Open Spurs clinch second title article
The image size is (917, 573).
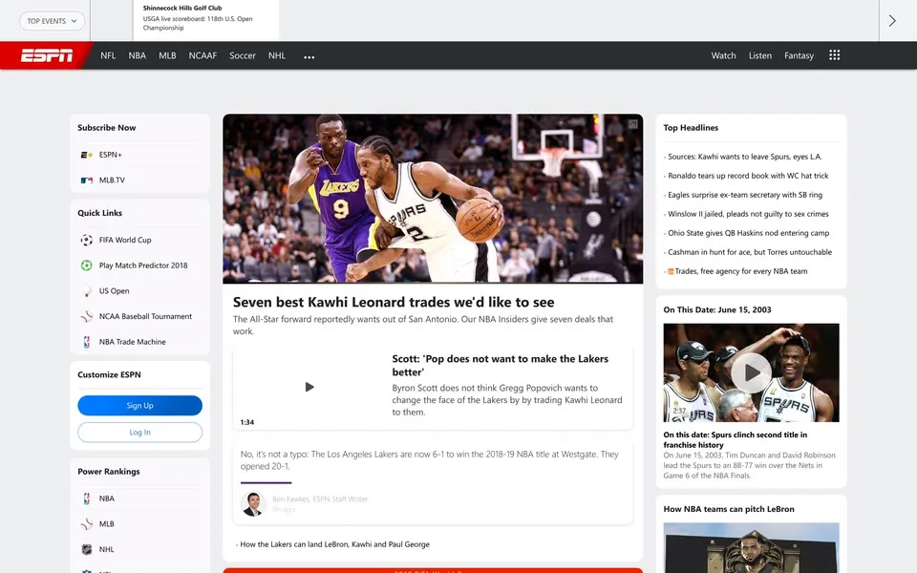pyautogui.click(x=736, y=439)
